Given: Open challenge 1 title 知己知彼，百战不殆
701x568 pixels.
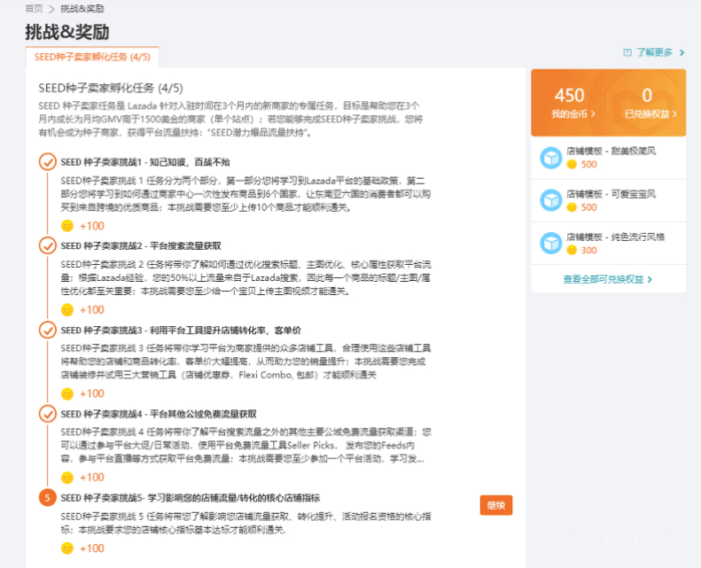Looking at the screenshot, I should tap(145, 162).
